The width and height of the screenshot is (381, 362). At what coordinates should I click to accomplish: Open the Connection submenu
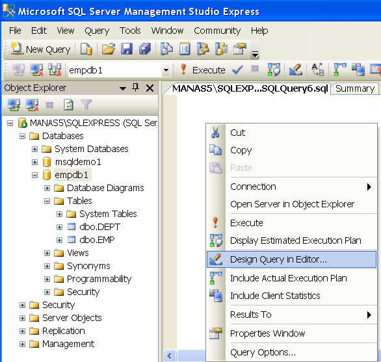[291, 187]
